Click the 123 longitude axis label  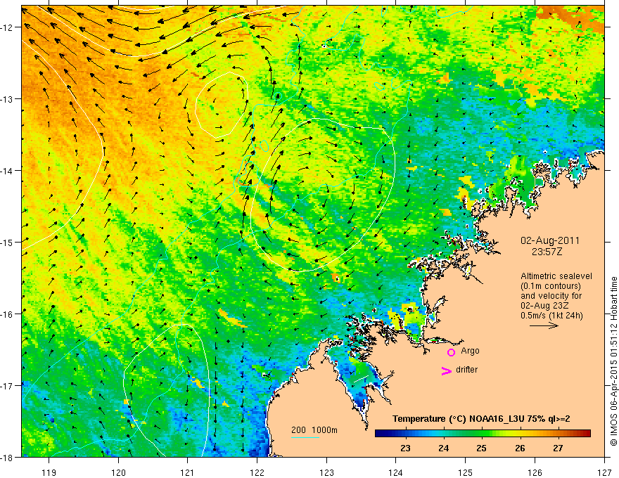pyautogui.click(x=326, y=472)
